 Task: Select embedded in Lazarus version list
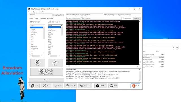click(51, 31)
